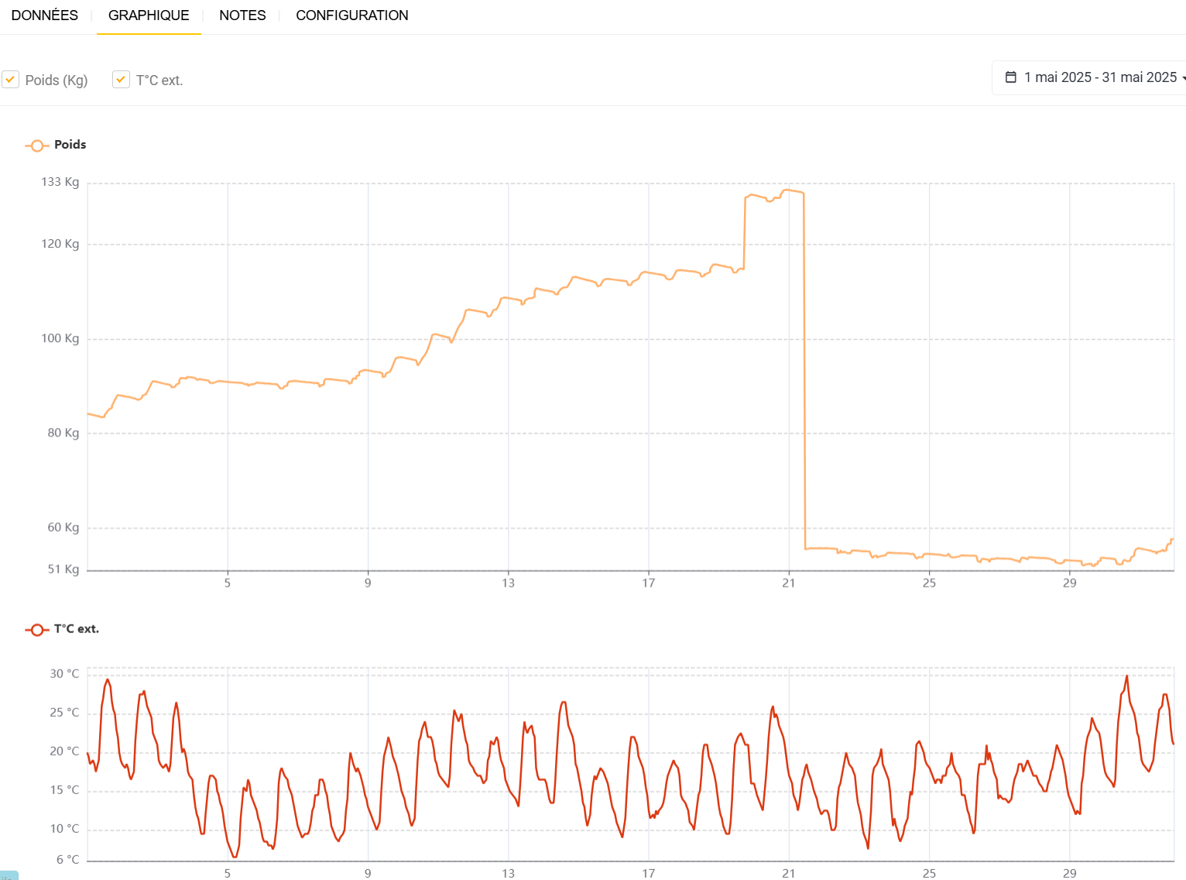This screenshot has height=880, width=1186.
Task: Click the 6 °C axis label
Action: pyautogui.click(x=67, y=860)
